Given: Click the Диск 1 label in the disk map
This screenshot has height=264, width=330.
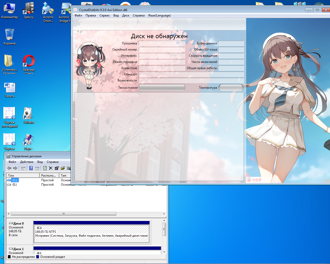Looking at the screenshot, I should 19,249.
